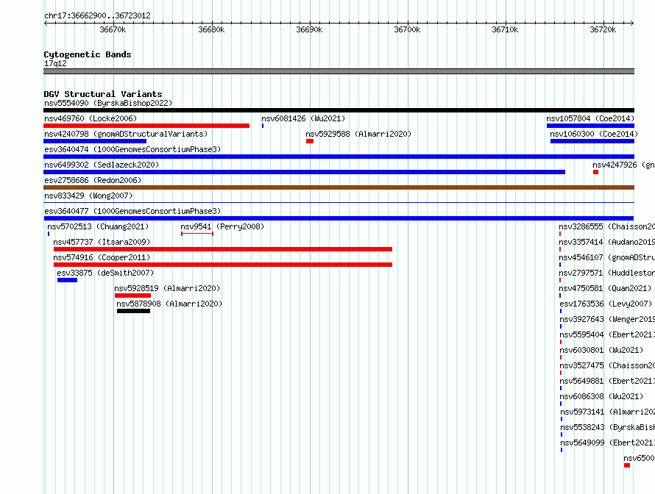Select the nsv4240798 gnomADStructuralVariants blue bar
The height and width of the screenshot is (494, 655).
(95, 141)
